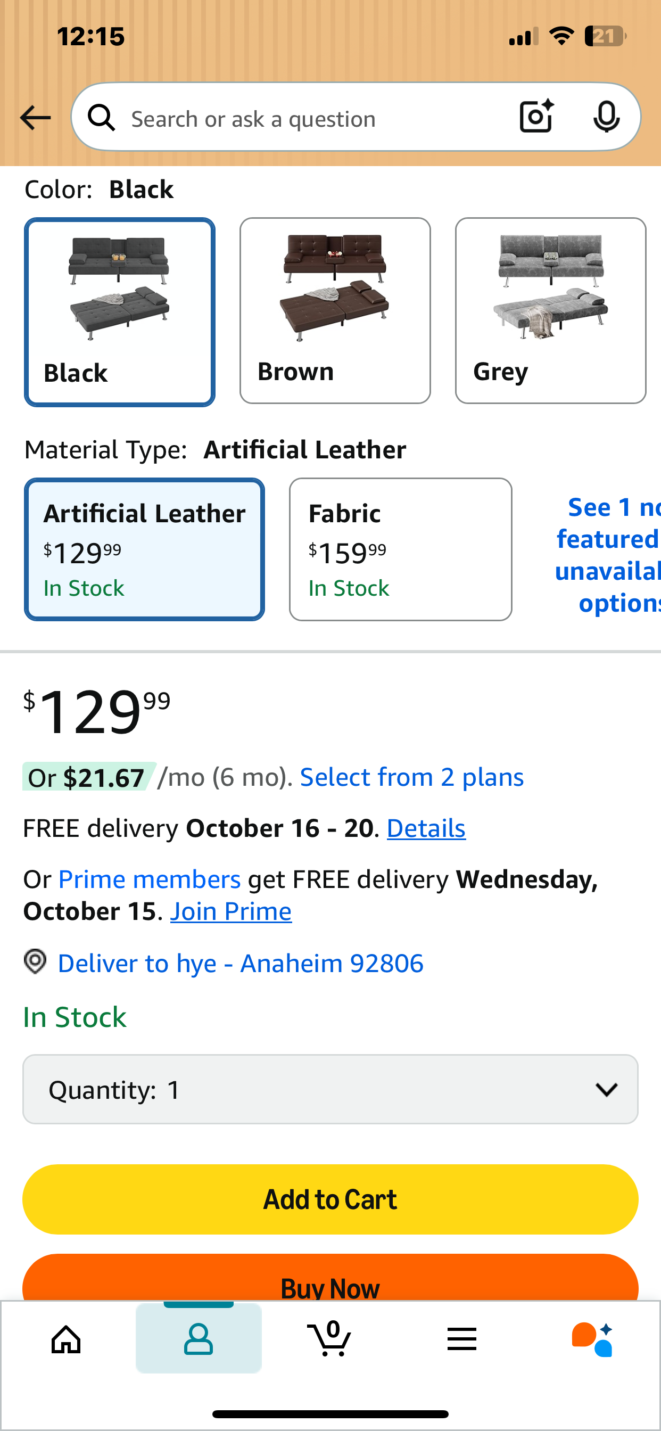Image resolution: width=661 pixels, height=1431 pixels.
Task: Select Fabric material type option
Action: pyautogui.click(x=400, y=549)
